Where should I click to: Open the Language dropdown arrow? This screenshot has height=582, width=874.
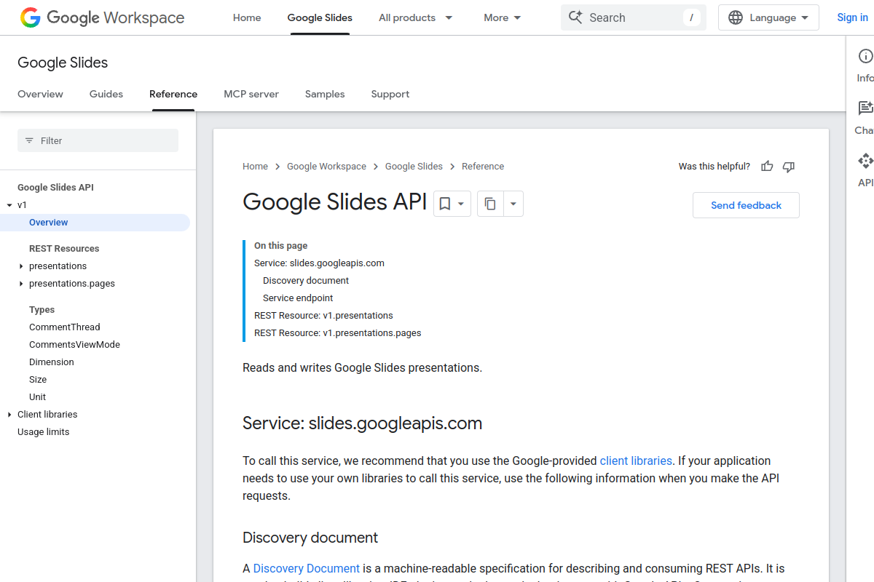[805, 17]
